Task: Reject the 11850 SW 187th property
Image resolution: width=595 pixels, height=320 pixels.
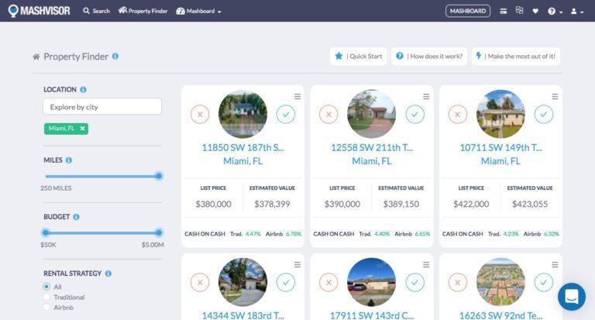Action: point(200,115)
